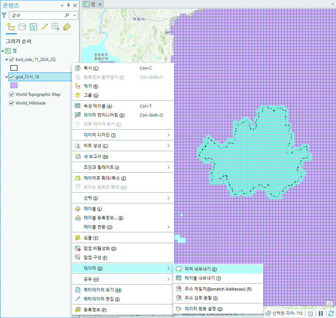Select the List By Snapping icon
This screenshot has height=318, width=336.
[x=55, y=27]
